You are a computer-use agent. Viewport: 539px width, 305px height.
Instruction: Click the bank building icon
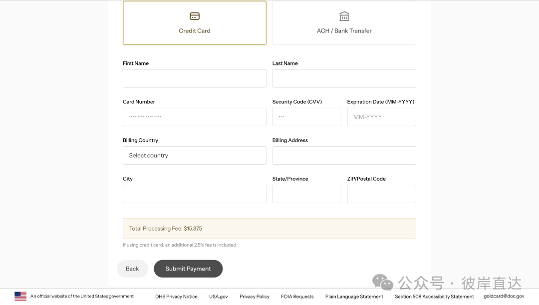[x=344, y=16]
